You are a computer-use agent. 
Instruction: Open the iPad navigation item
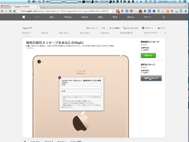100,17
